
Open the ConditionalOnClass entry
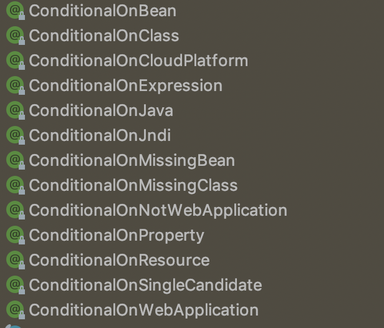(x=103, y=36)
